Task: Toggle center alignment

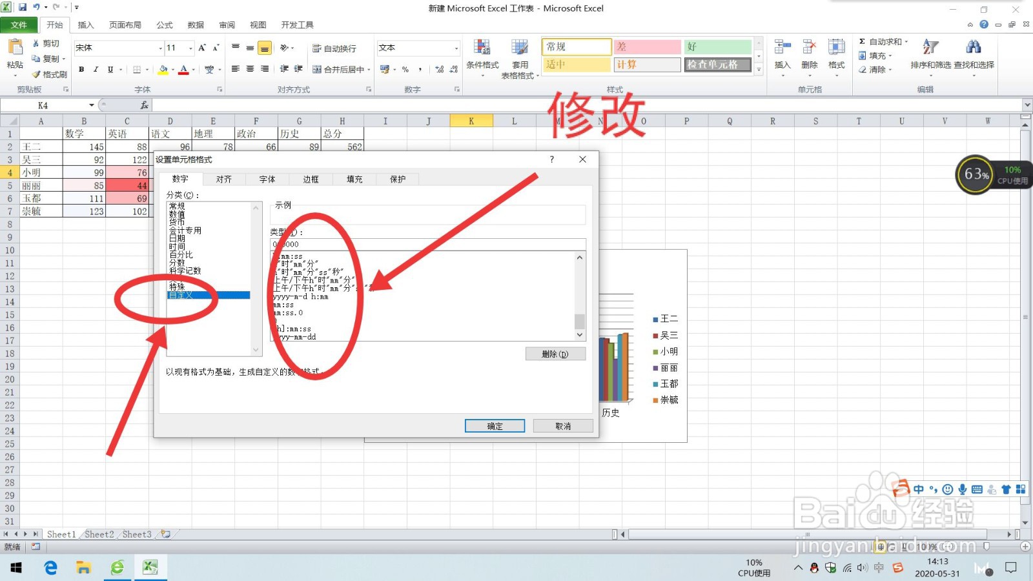Action: (x=249, y=69)
